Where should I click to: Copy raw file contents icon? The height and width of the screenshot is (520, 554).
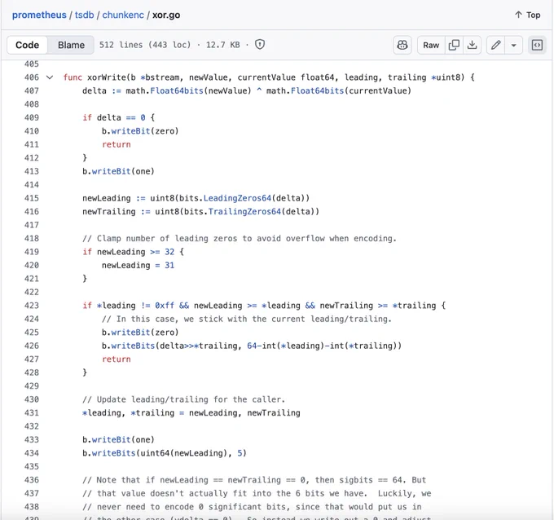[454, 45]
